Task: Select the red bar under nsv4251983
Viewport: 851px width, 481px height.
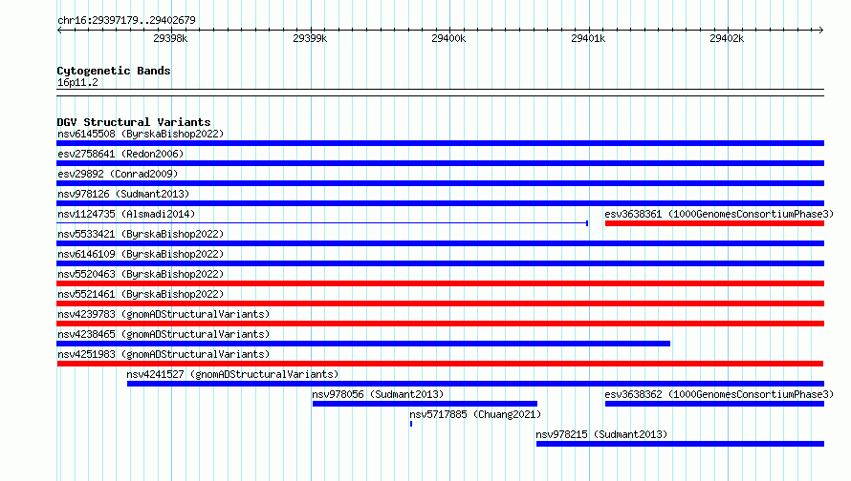Action: (x=440, y=364)
